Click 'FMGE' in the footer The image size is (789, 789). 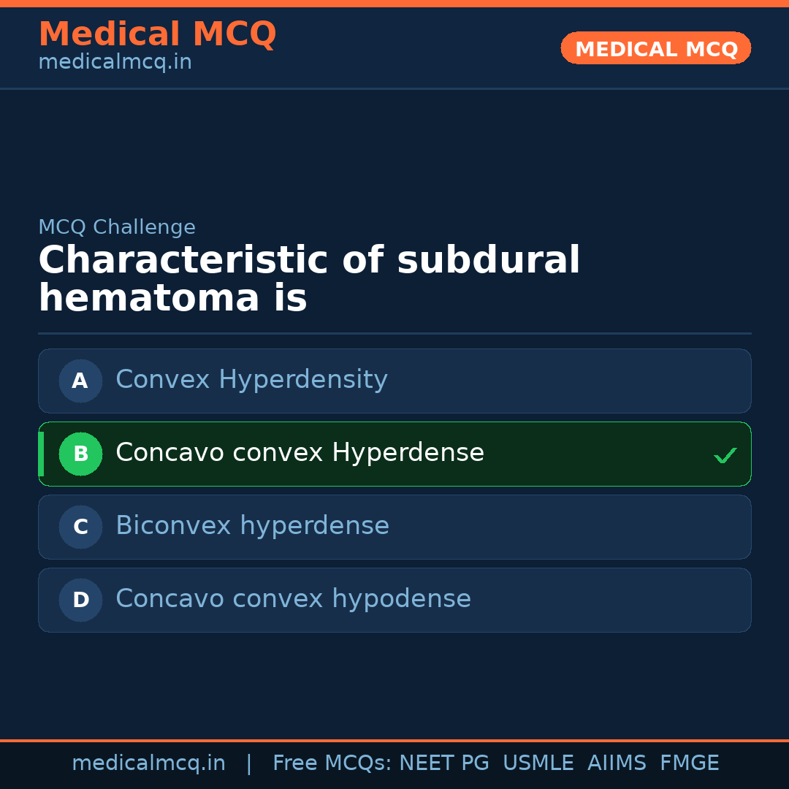pos(689,763)
